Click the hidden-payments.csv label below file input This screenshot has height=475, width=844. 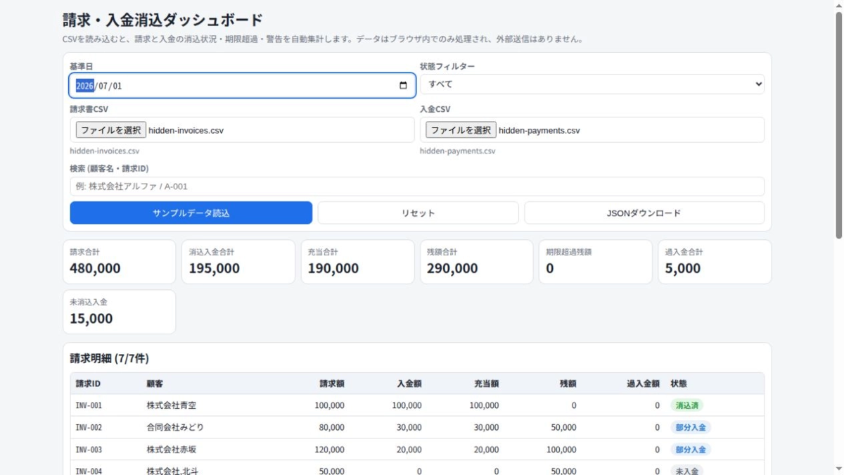[x=457, y=151]
